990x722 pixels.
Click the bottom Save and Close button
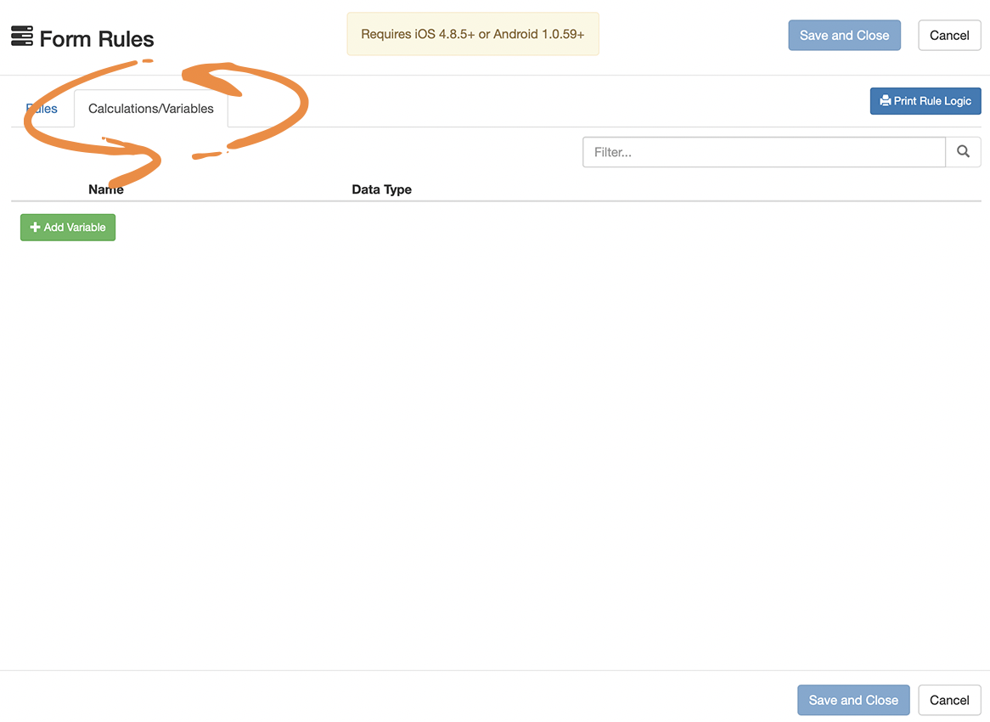[x=853, y=700]
